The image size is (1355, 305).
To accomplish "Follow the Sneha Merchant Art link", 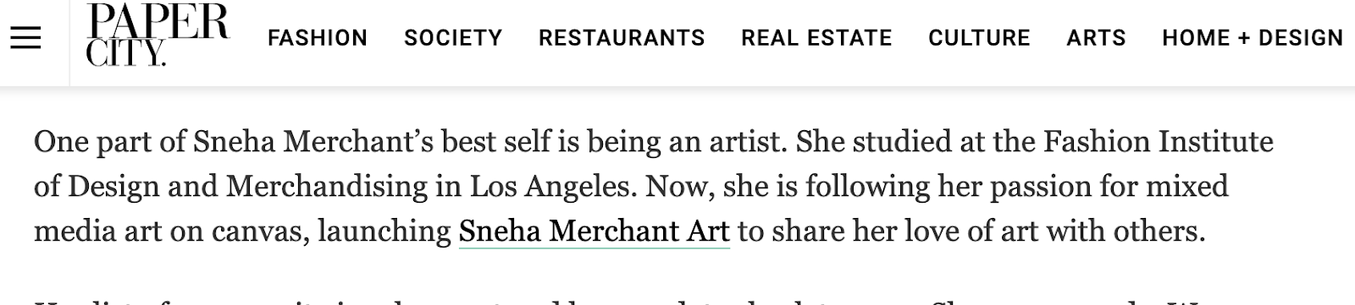I will (x=594, y=231).
